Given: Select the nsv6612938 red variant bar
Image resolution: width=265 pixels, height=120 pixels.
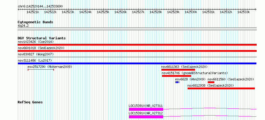Looking at the screenshot, I should 221,88.
